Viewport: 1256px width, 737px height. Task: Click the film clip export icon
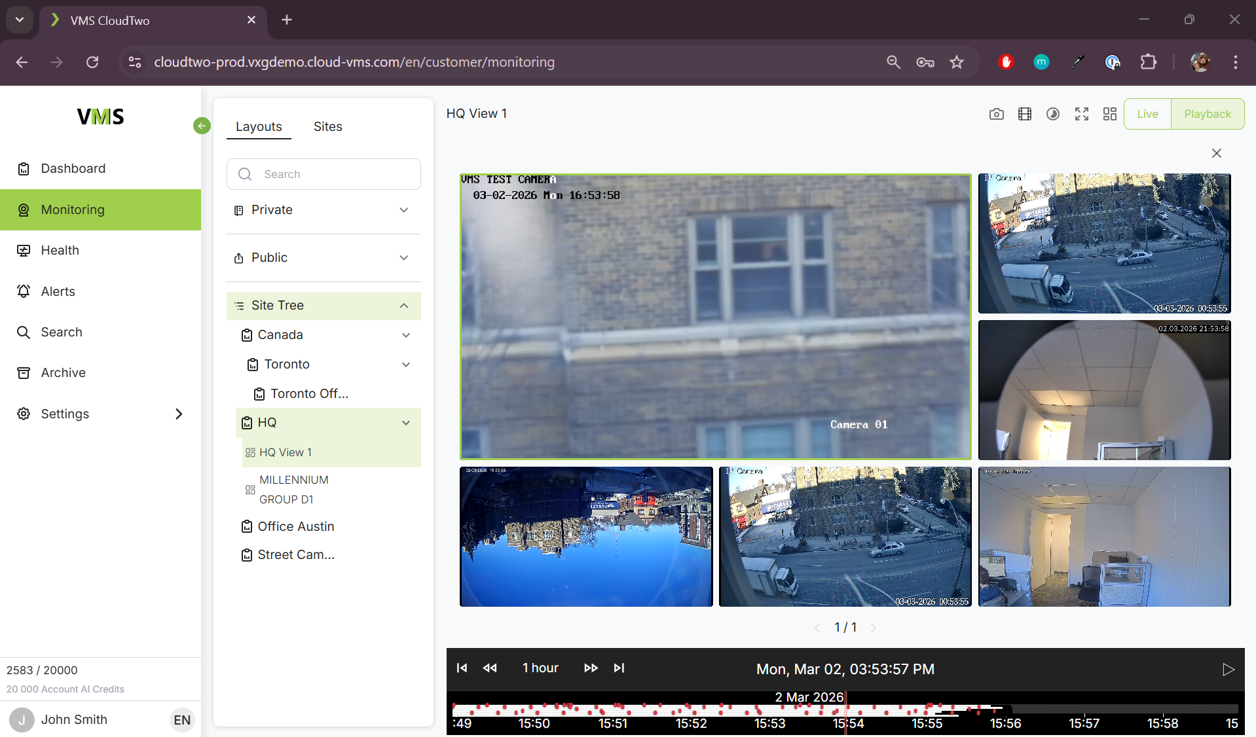(x=1024, y=114)
